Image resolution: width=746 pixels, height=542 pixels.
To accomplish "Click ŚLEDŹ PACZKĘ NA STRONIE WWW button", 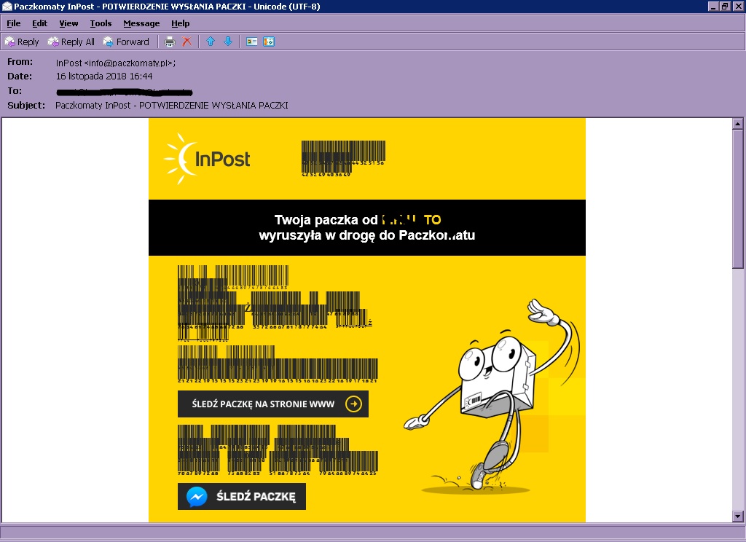I will [x=273, y=404].
